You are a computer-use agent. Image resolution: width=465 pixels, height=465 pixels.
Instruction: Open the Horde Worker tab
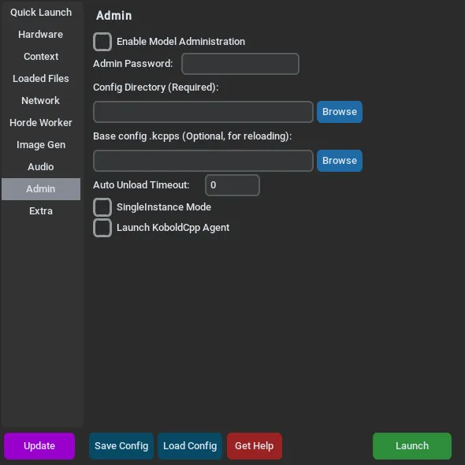(x=41, y=122)
